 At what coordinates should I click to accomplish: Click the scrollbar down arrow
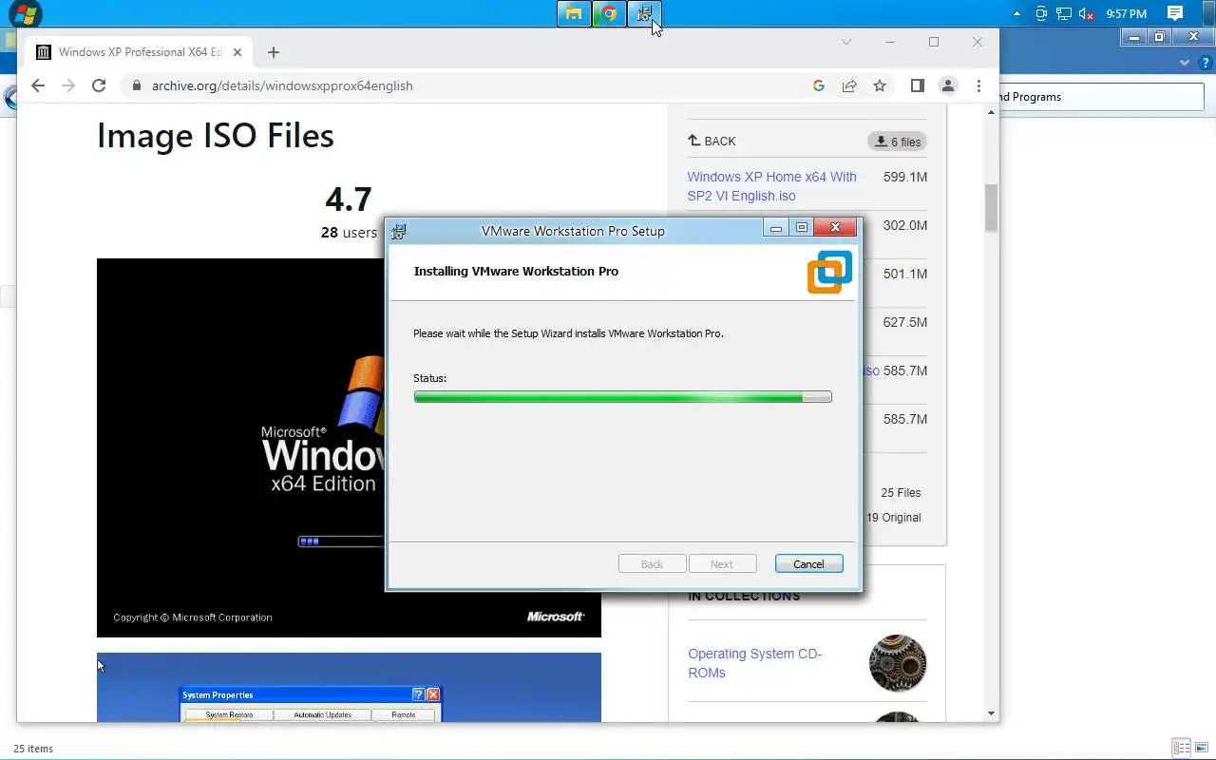pyautogui.click(x=991, y=713)
